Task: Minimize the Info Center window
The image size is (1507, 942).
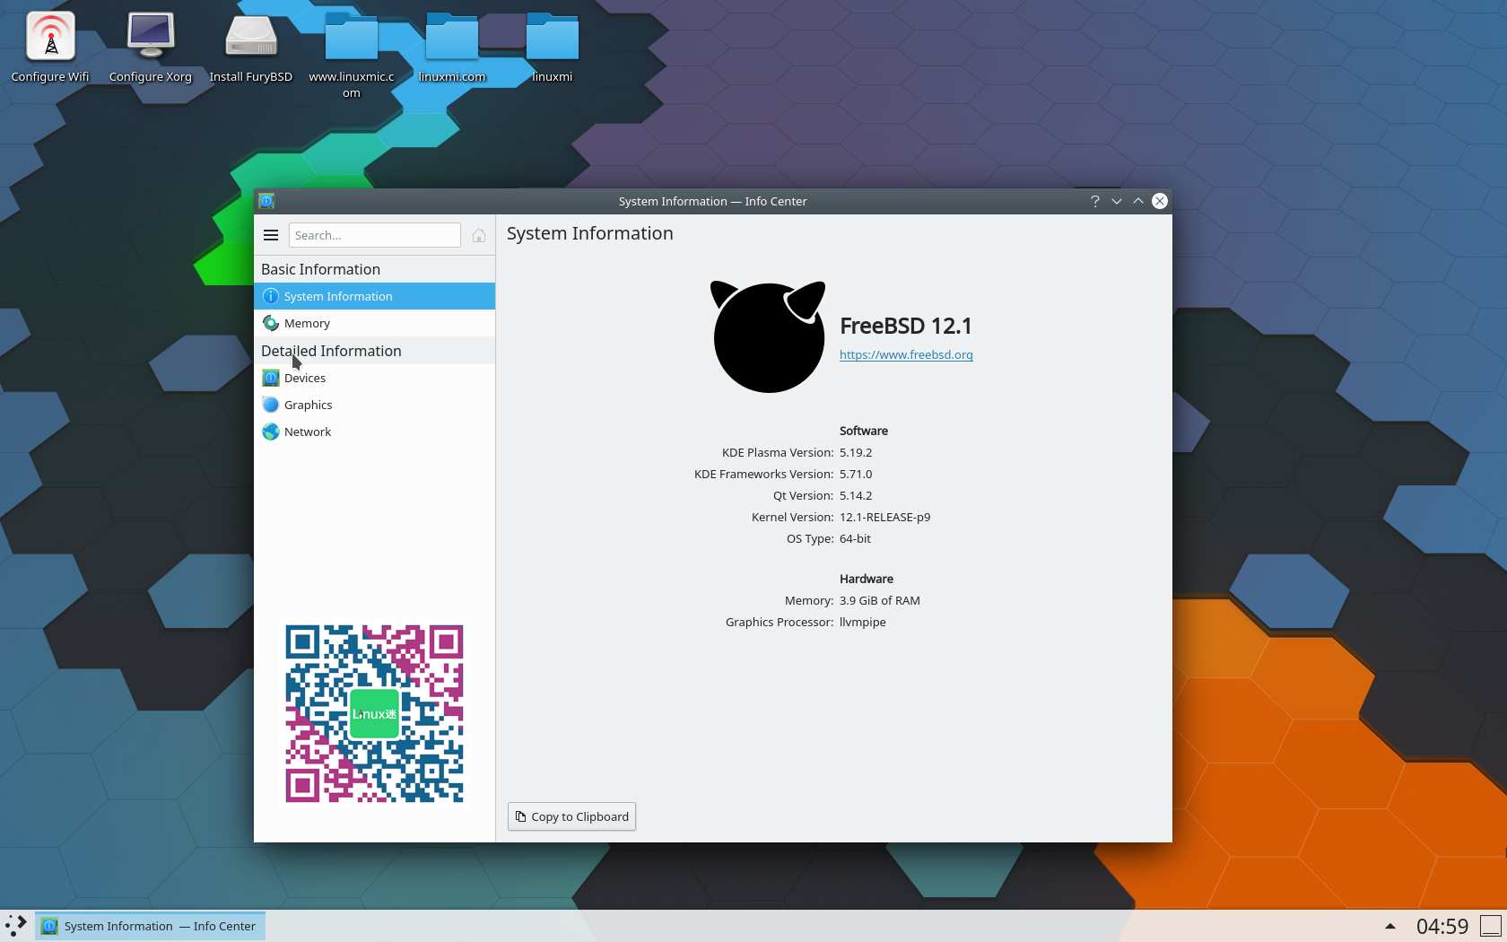Action: (1117, 201)
